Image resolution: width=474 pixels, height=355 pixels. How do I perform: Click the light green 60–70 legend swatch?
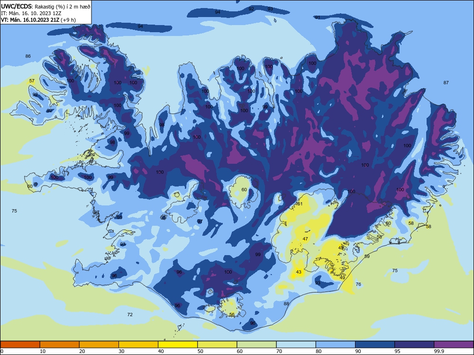(256, 345)
